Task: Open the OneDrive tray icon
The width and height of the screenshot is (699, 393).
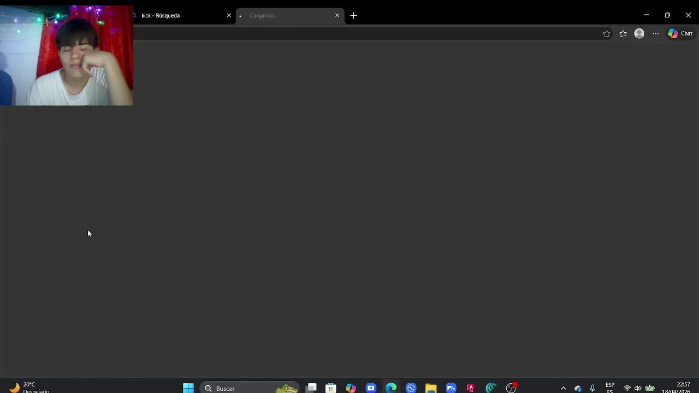Action: coord(578,388)
